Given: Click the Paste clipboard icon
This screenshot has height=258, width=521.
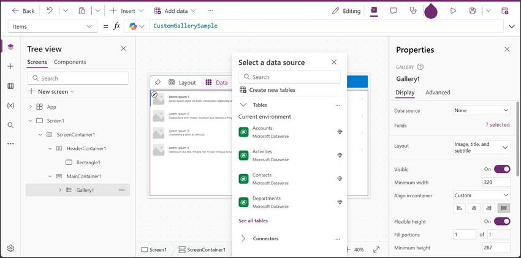Looking at the screenshot, I should click(82, 11).
